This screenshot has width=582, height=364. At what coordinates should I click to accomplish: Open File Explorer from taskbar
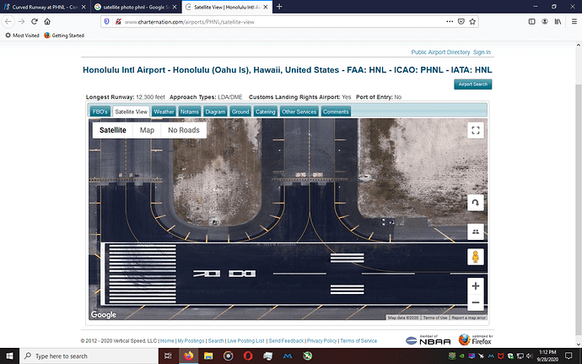[208, 356]
